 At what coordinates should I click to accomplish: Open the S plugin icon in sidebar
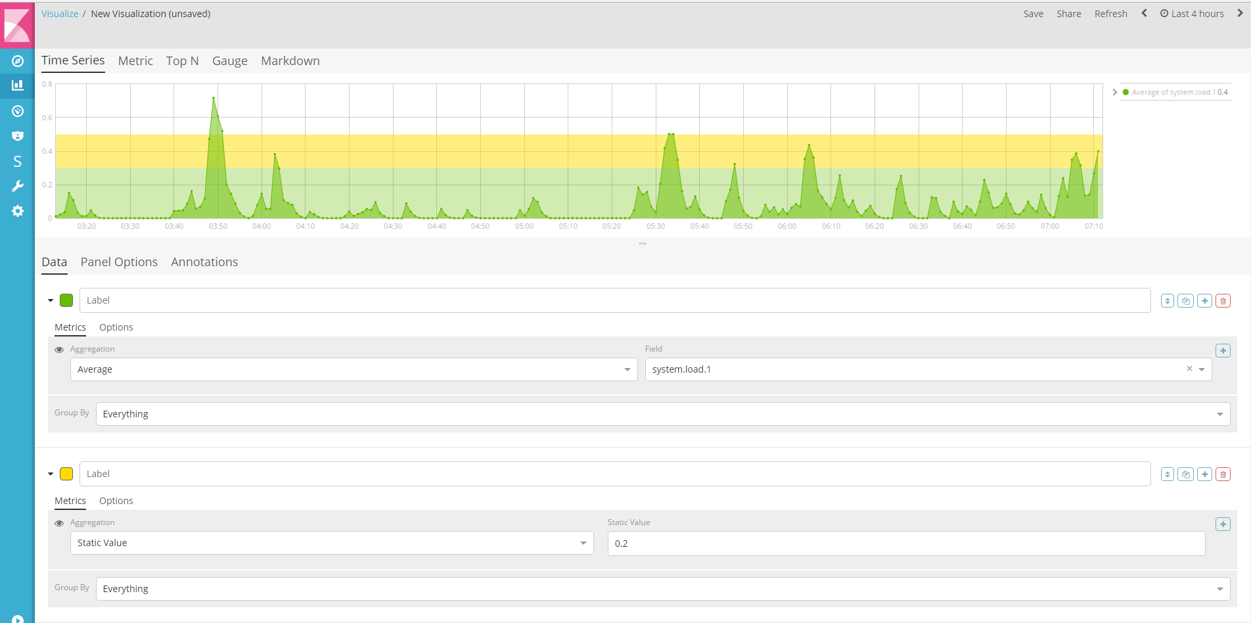point(18,161)
